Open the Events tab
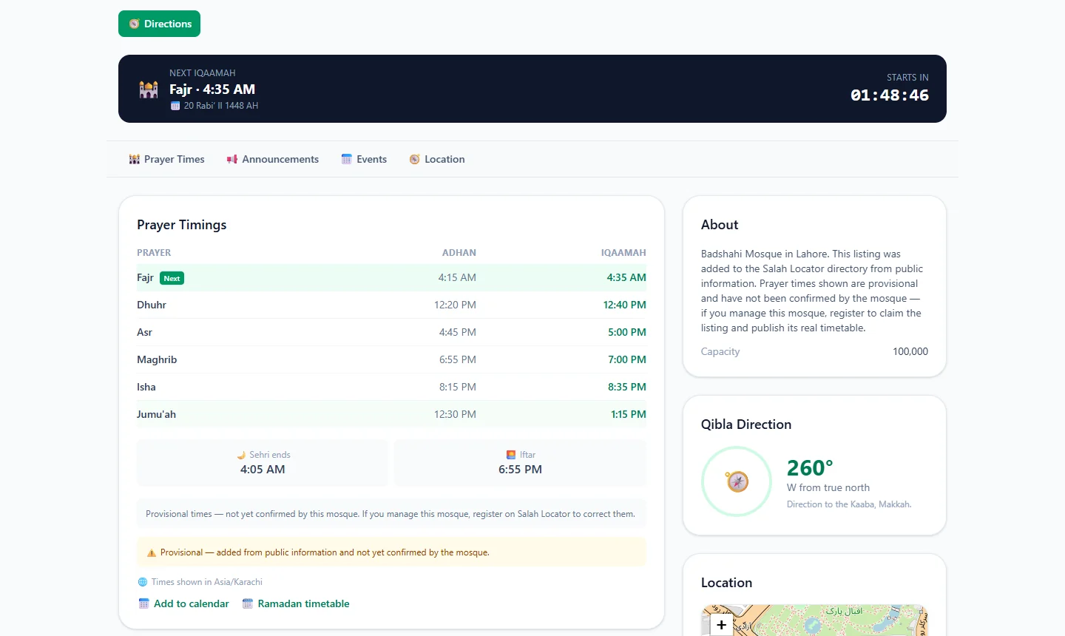The height and width of the screenshot is (636, 1065). tap(364, 159)
